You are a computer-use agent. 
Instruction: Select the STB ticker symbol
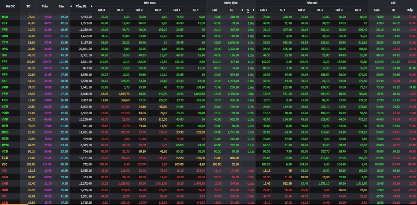[x=4, y=75]
